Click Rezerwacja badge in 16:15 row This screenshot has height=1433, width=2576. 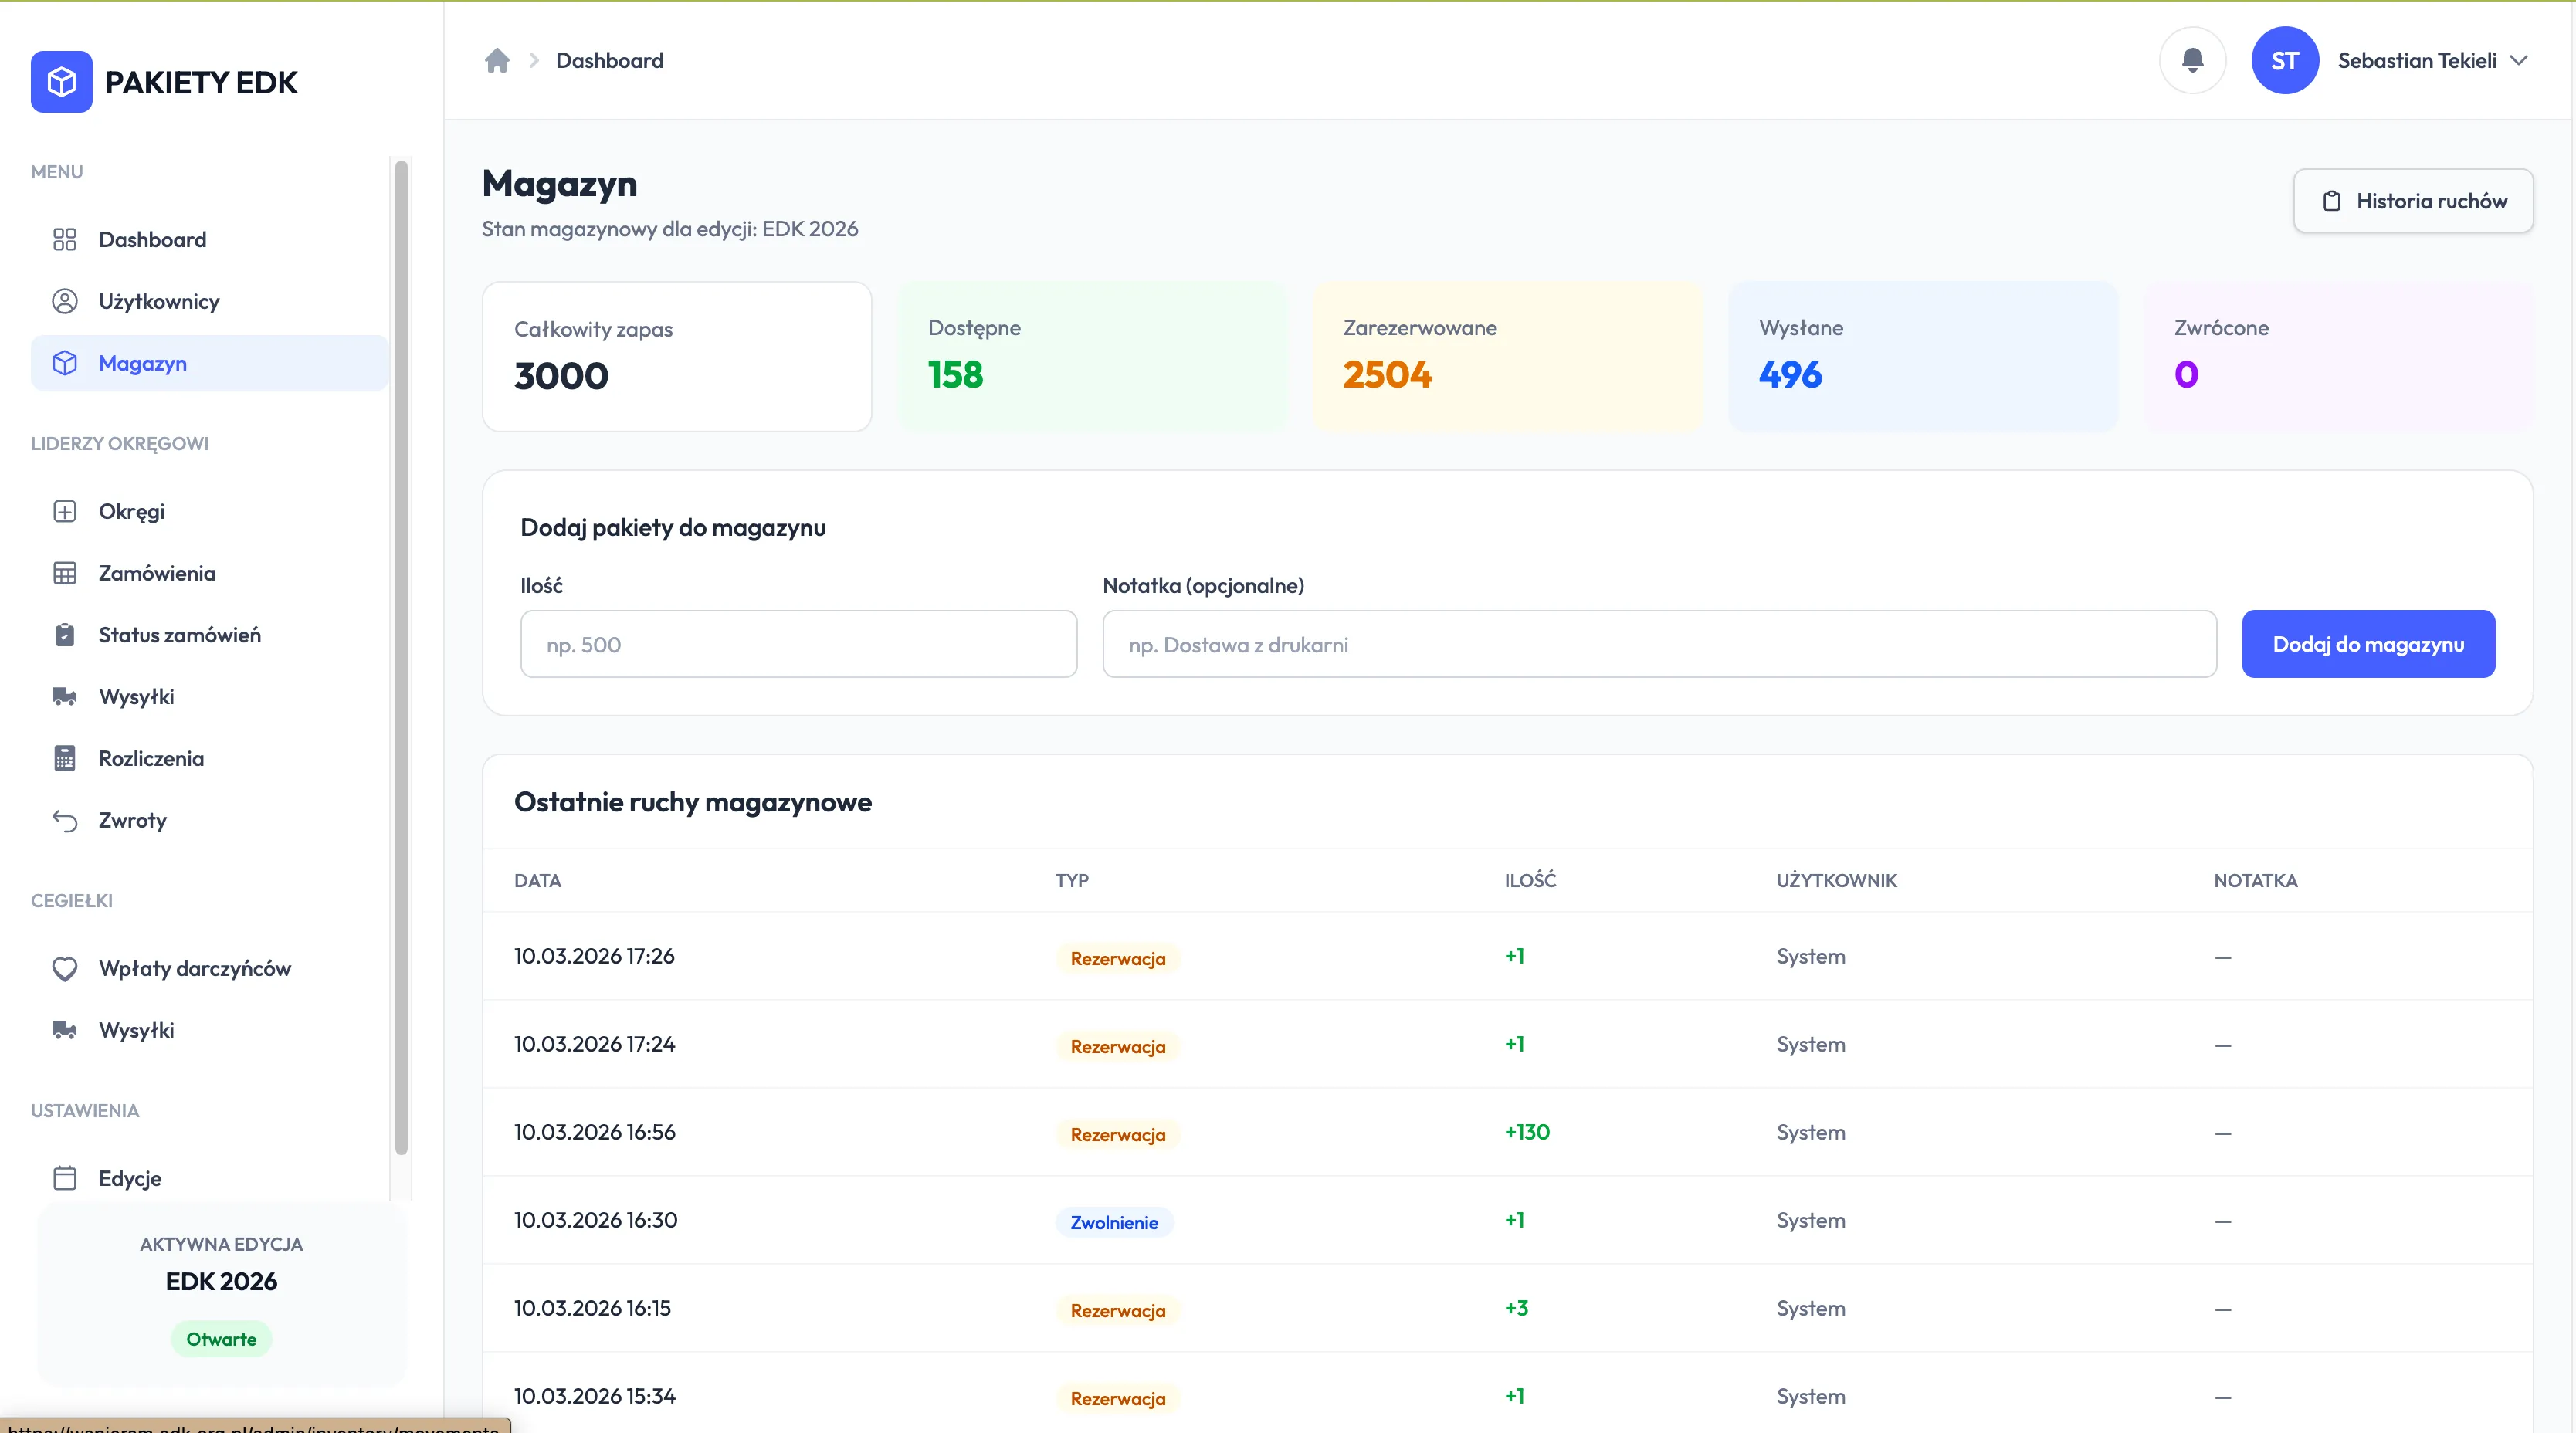pos(1118,1311)
